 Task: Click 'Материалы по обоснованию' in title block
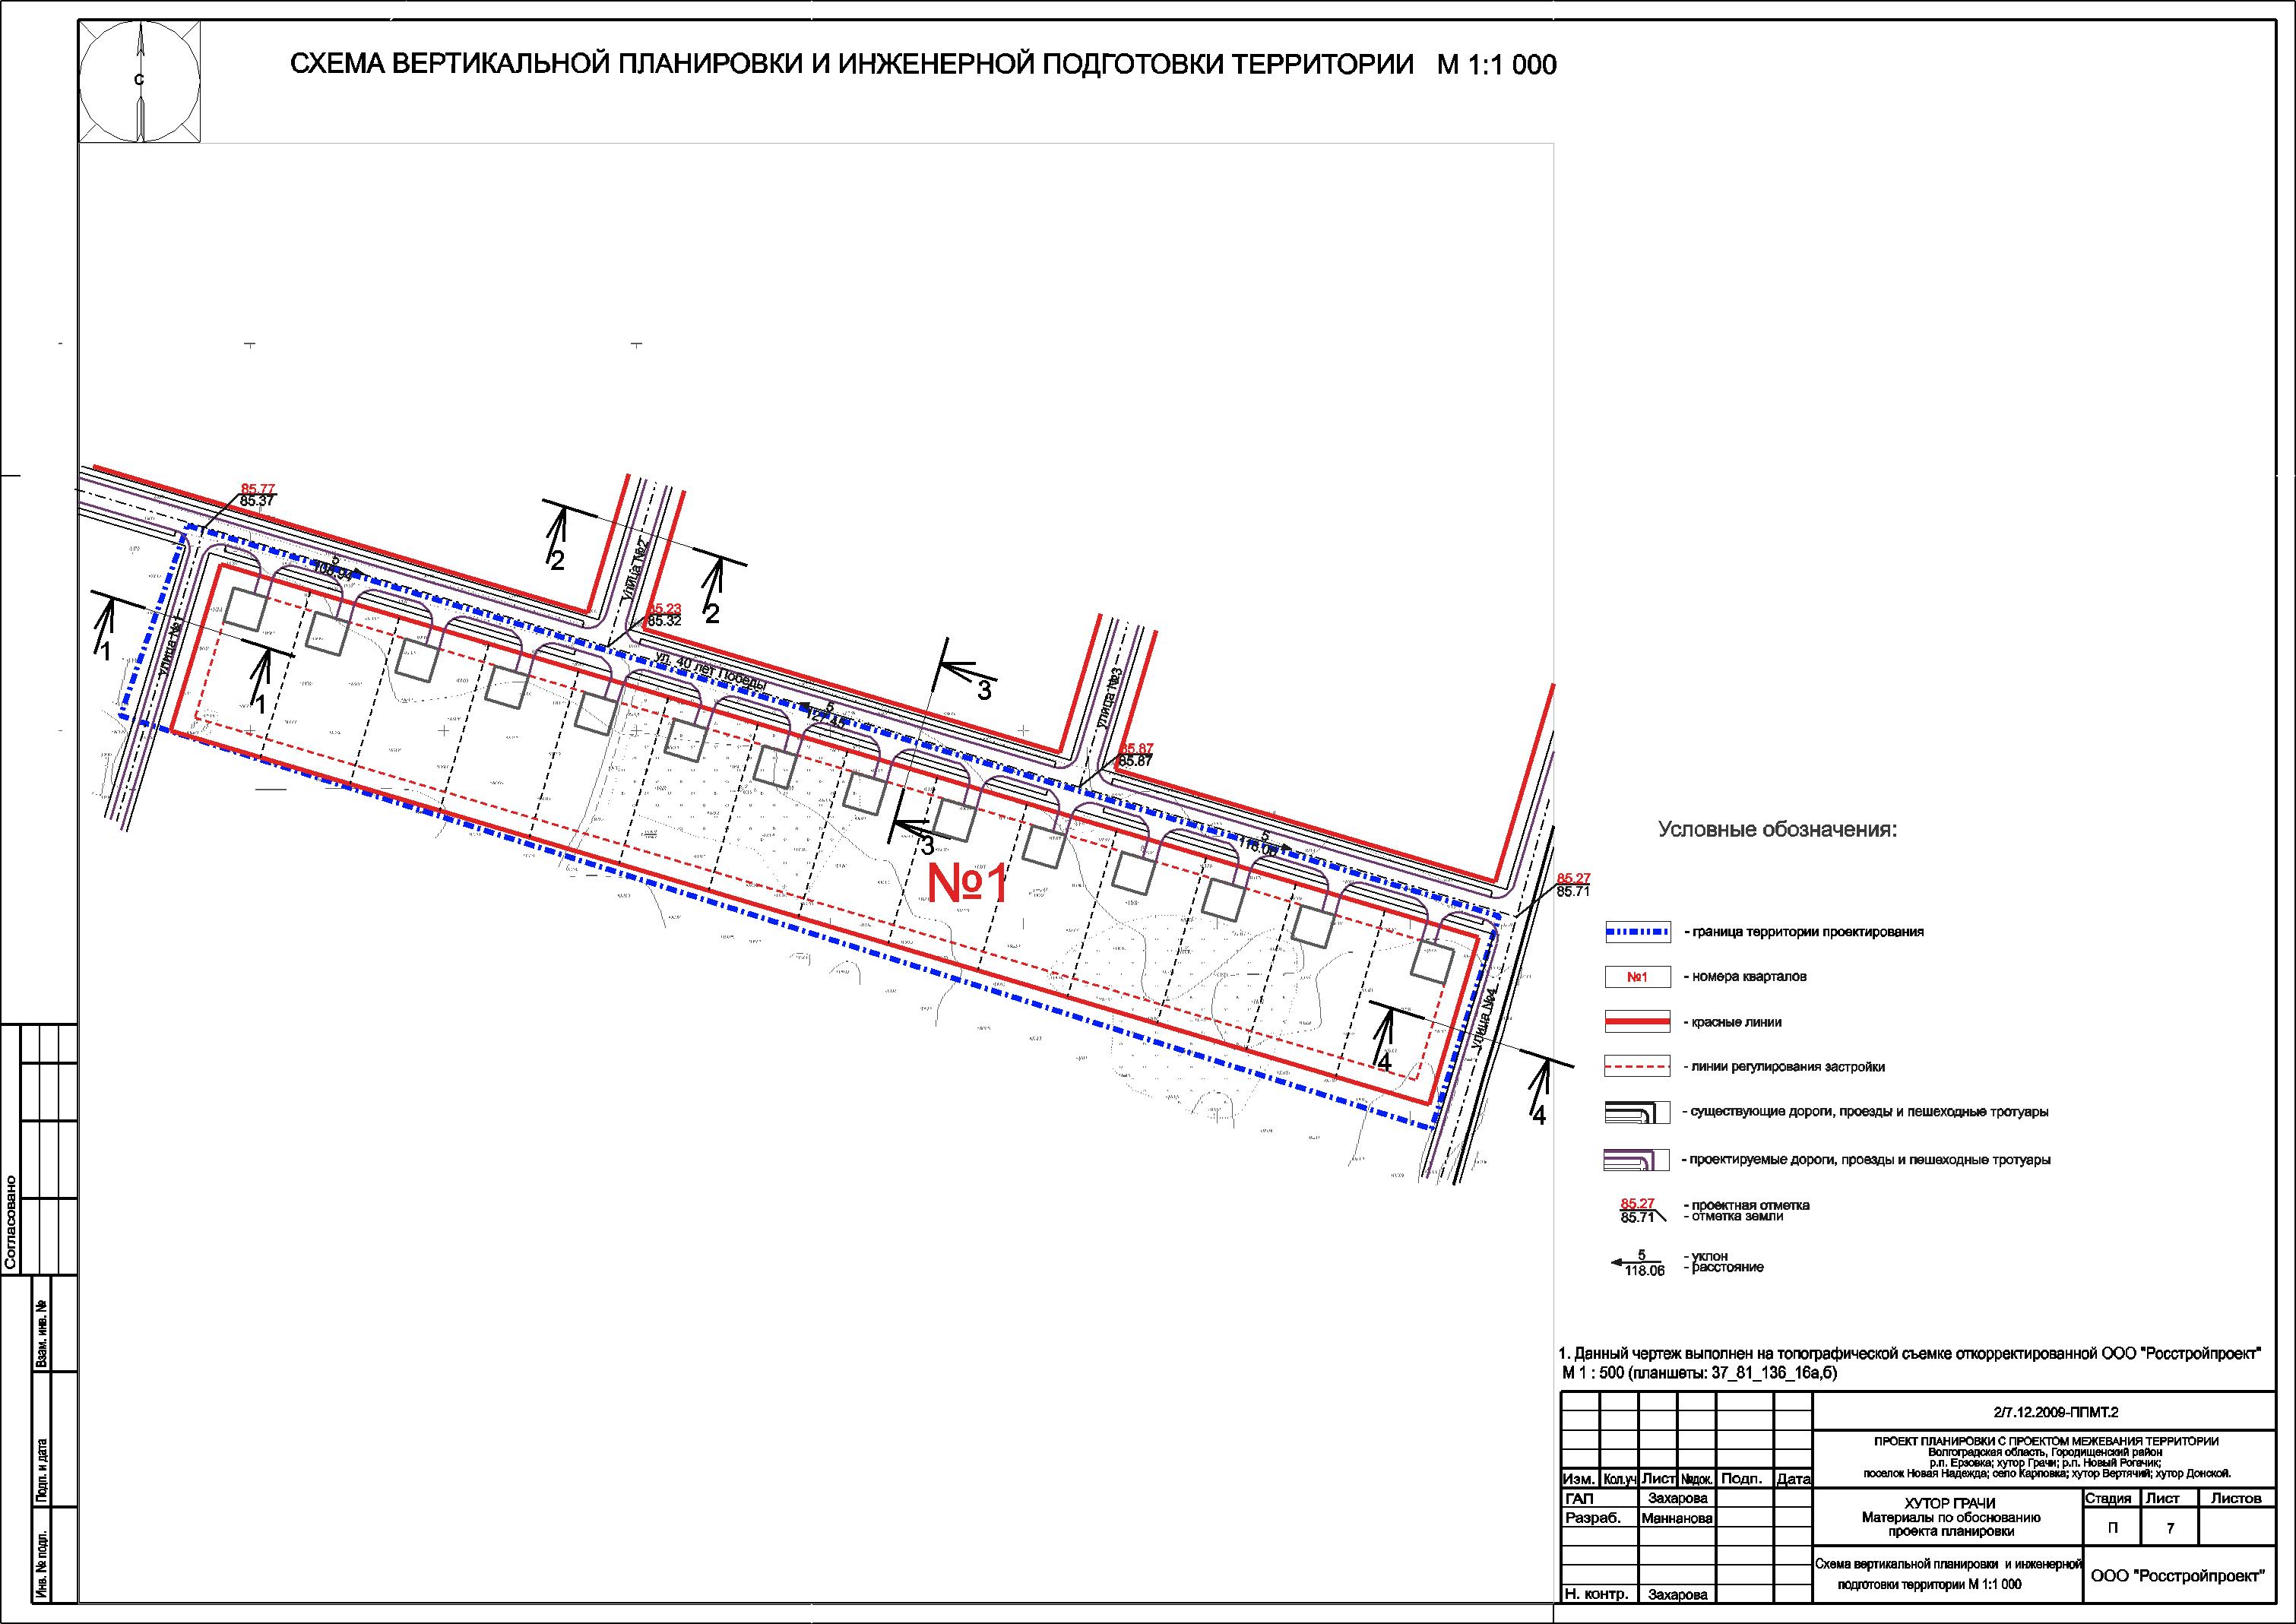pos(1950,1517)
